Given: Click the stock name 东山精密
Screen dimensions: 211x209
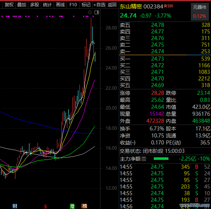Looking at the screenshot, I should [131, 6].
